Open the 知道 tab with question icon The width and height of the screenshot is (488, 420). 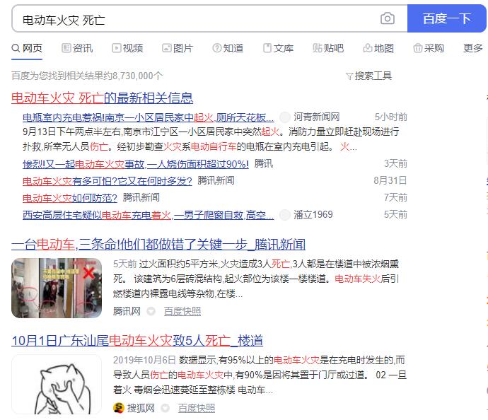[228, 48]
